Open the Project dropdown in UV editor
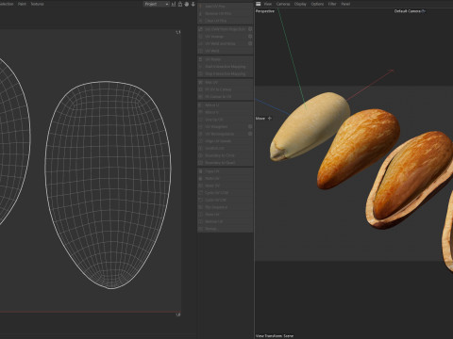453x339 pixels. tap(157, 4)
